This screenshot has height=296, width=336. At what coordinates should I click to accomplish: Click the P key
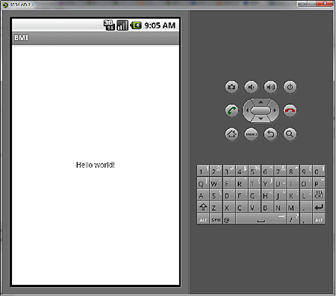click(319, 183)
